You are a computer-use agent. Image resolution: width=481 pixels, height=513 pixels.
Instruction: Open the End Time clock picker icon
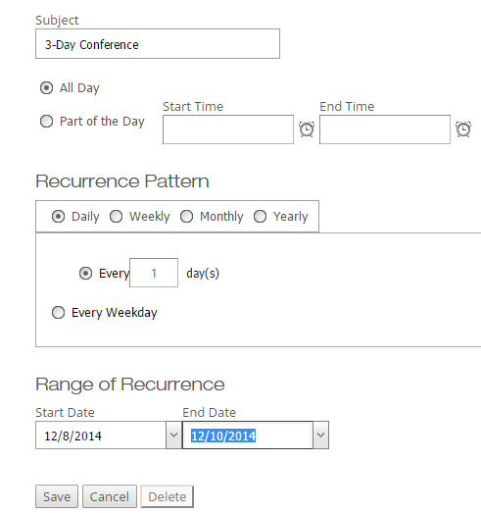463,129
